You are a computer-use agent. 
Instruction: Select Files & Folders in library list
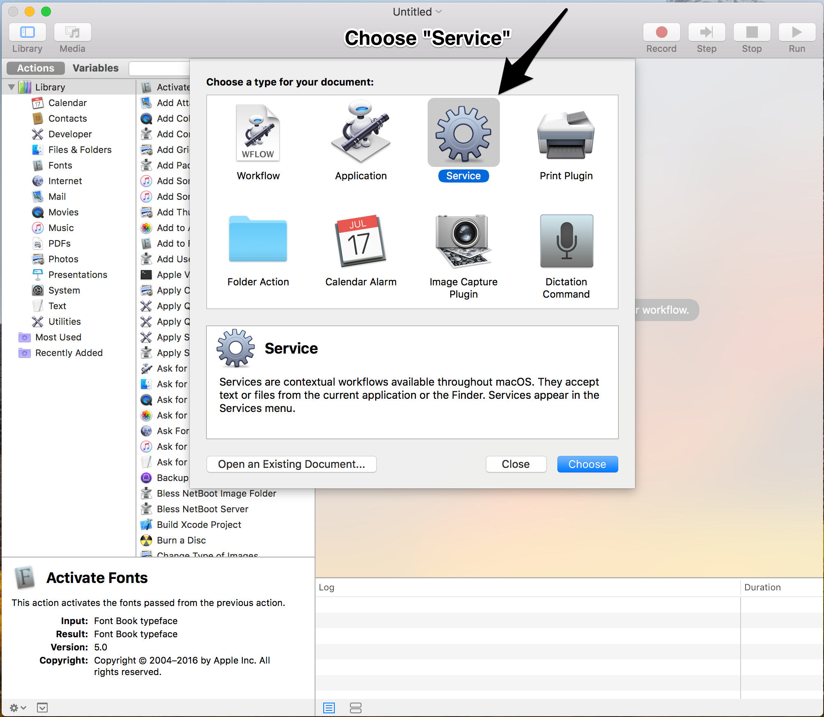[x=80, y=150]
